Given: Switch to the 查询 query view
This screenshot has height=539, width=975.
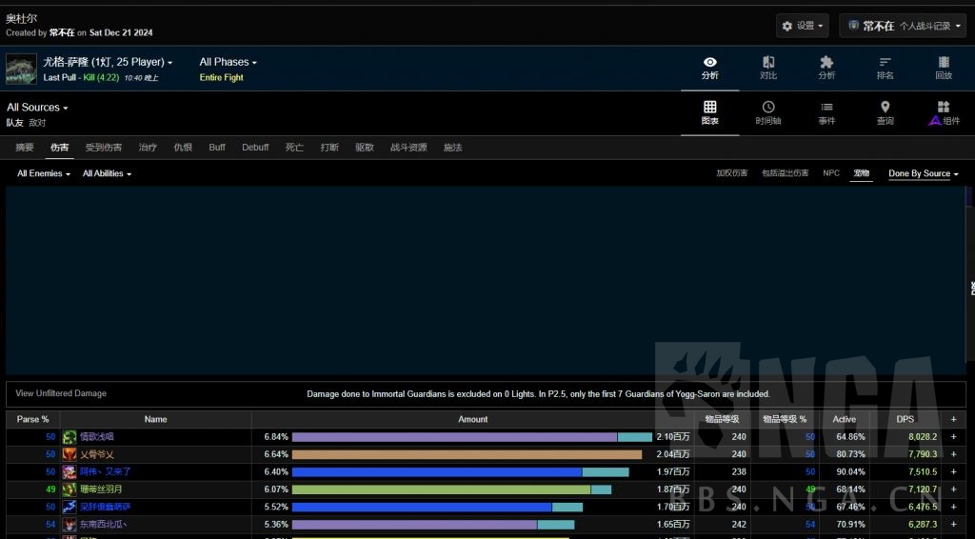Looking at the screenshot, I should point(885,113).
